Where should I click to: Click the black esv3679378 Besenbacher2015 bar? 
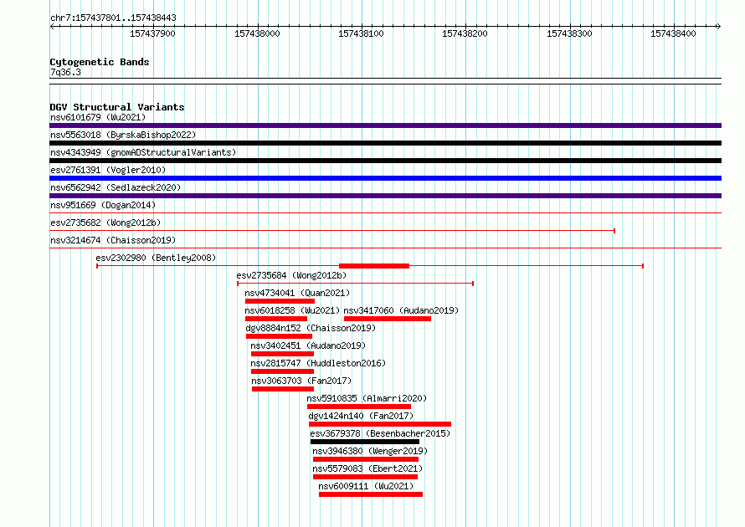365,442
